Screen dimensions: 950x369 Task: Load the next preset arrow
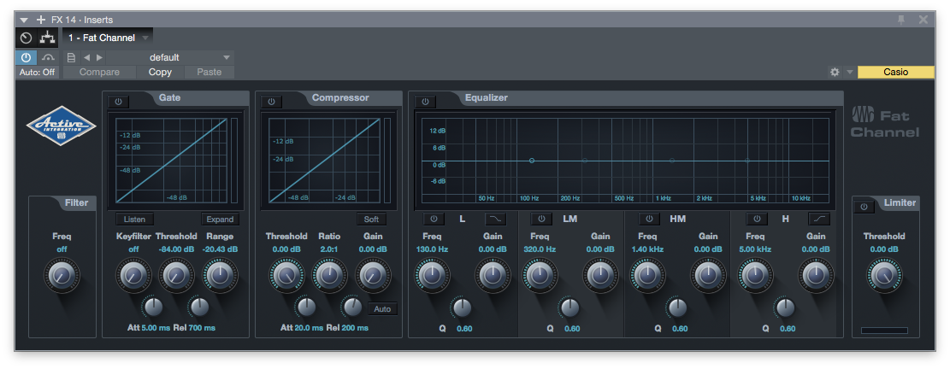[x=99, y=57]
